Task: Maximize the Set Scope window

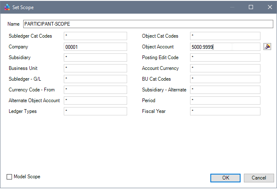Action: (251, 7)
